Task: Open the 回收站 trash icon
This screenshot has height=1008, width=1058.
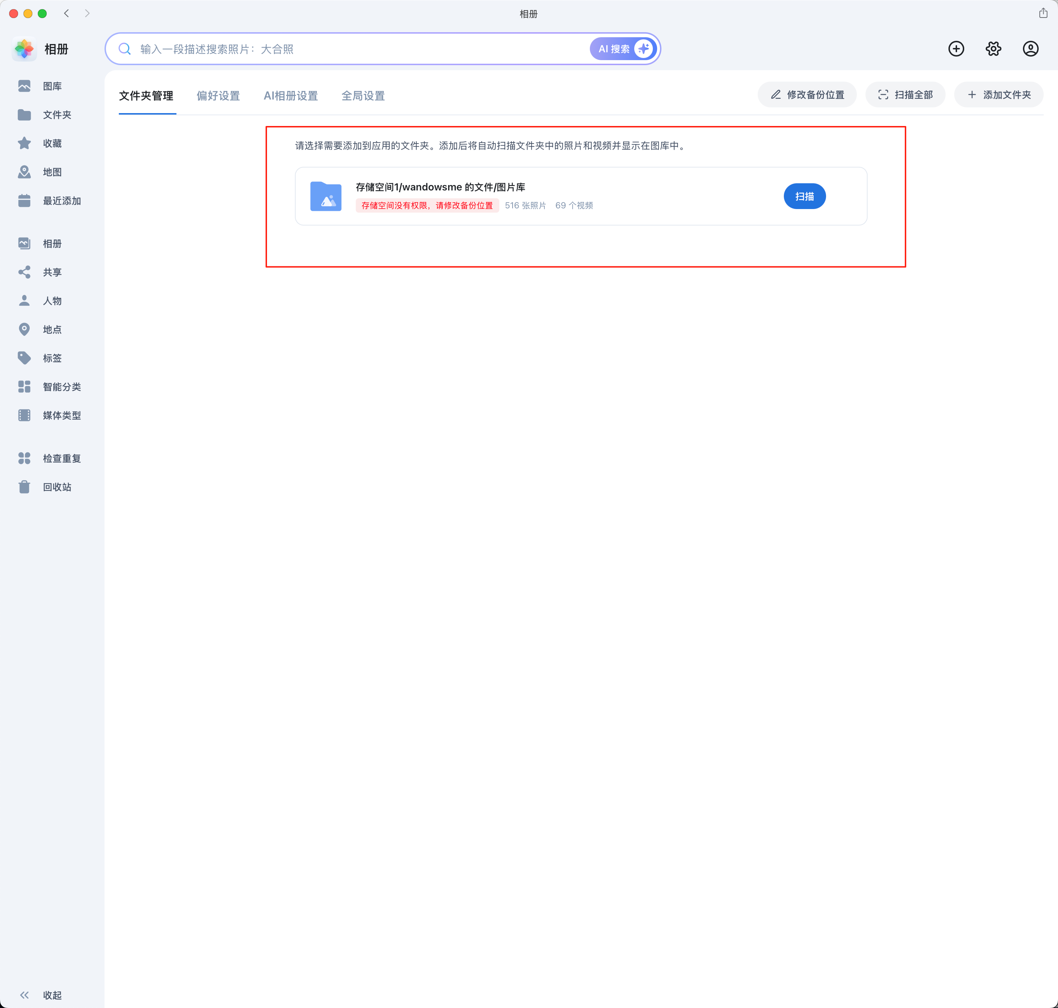Action: [x=24, y=487]
